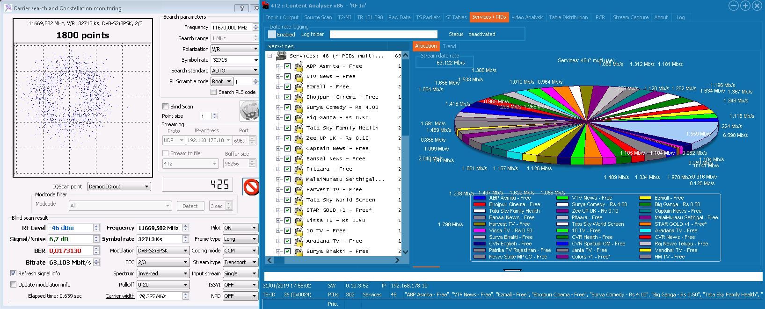Click the Aradana TV service lock icon

coord(299,241)
